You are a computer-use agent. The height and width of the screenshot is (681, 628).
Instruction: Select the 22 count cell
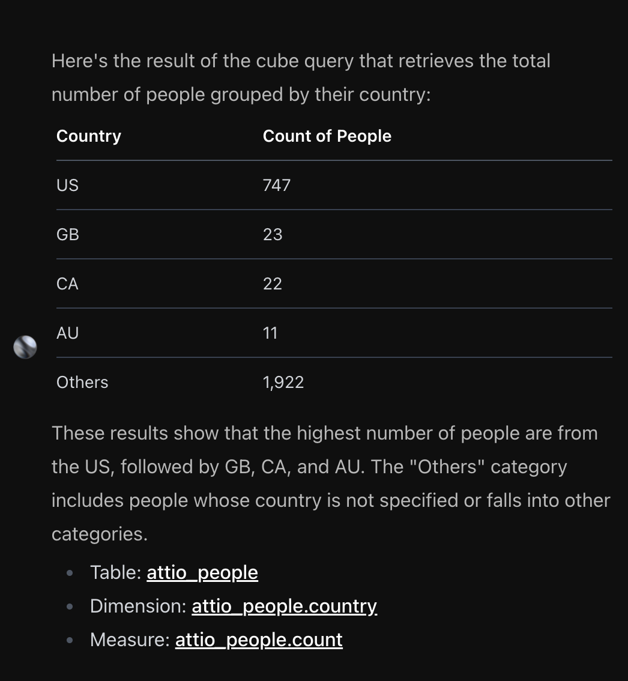click(x=273, y=283)
